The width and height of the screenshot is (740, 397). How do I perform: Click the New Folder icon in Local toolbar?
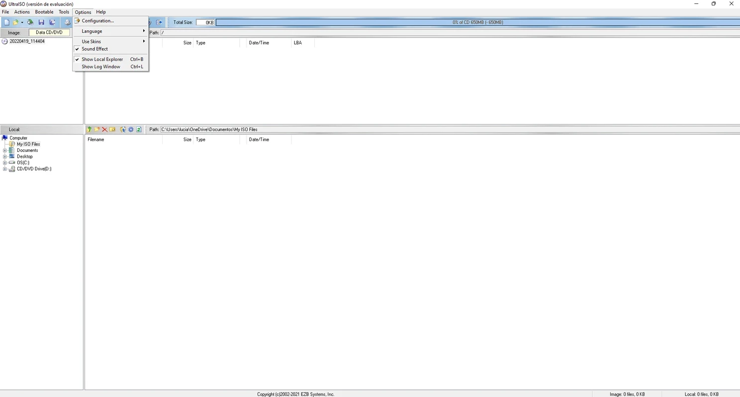pyautogui.click(x=97, y=130)
